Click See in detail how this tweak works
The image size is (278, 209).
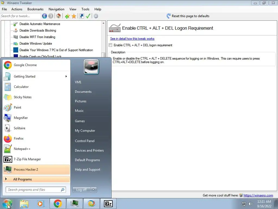coord(132,39)
